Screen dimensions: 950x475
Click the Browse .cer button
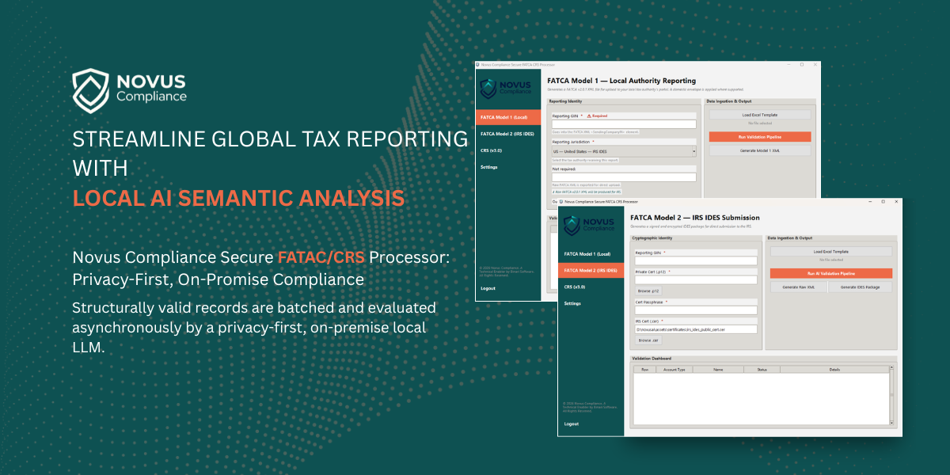tap(648, 340)
